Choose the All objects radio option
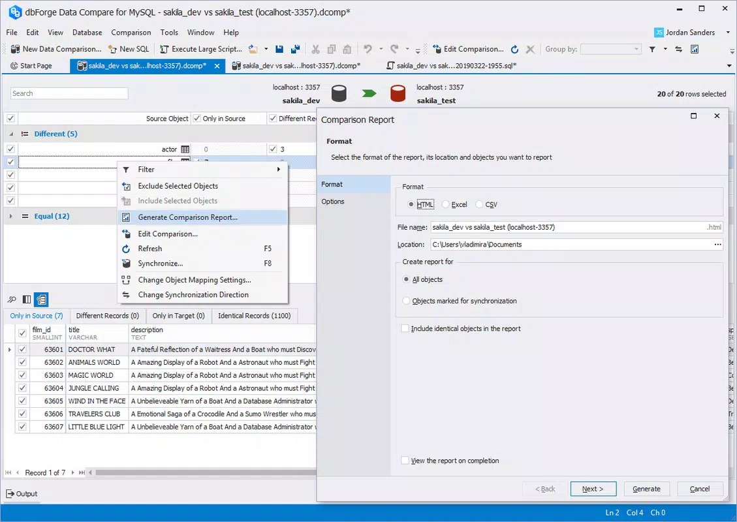 [x=407, y=279]
